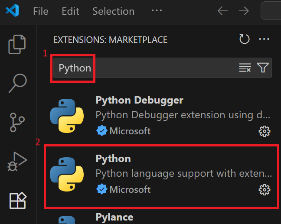Open the Selection menu
Screen dimensions: 281x224
112,11
